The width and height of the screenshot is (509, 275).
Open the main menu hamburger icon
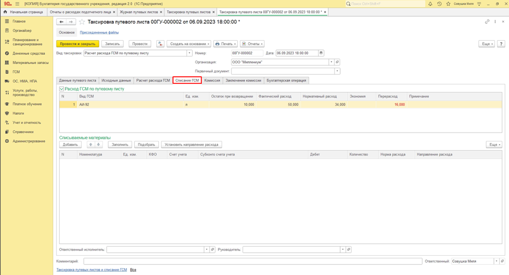pos(17,4)
